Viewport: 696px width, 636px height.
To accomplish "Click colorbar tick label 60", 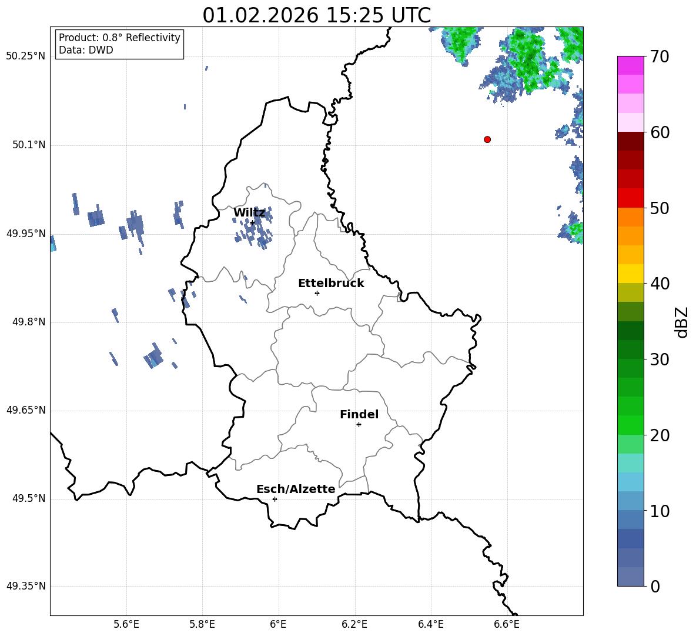I will [660, 132].
